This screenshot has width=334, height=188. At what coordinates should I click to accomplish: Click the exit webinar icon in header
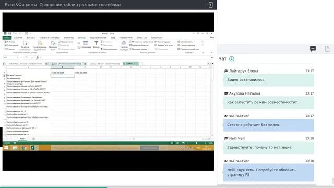(210, 5)
